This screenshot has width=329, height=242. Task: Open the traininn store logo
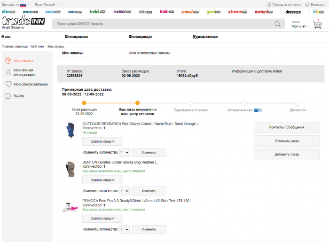(x=166, y=12)
